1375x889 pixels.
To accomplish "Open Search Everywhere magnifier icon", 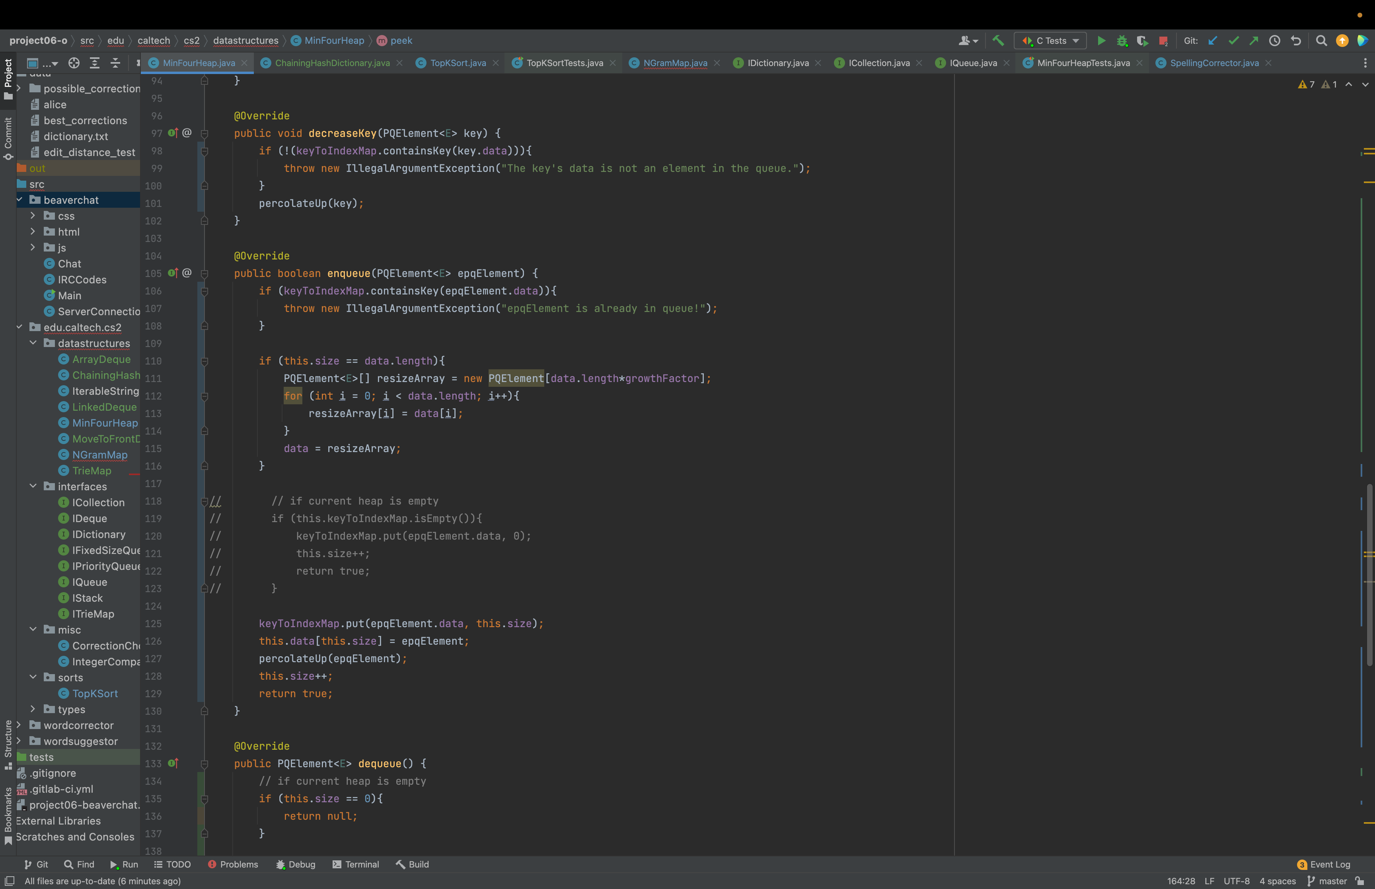I will [x=1321, y=41].
